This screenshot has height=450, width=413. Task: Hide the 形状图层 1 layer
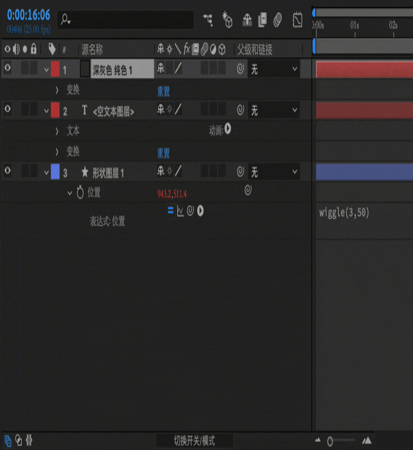pyautogui.click(x=8, y=170)
